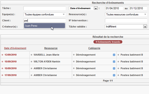
Task: Open the 15/09/2010 event of AMBER Christianne
Action: 10,68
